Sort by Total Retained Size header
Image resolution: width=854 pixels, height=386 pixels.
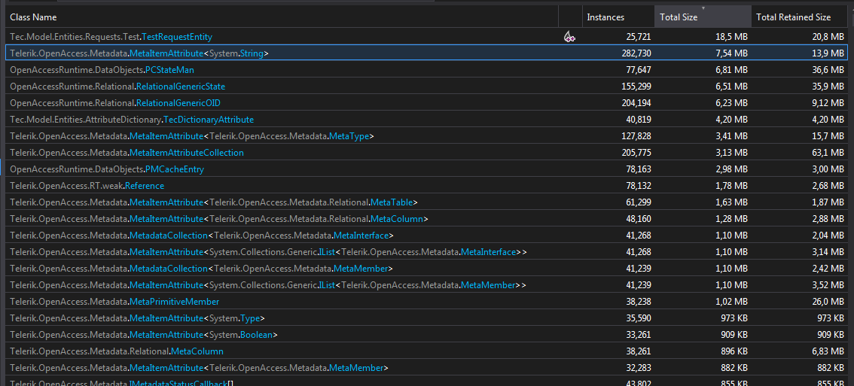point(793,17)
